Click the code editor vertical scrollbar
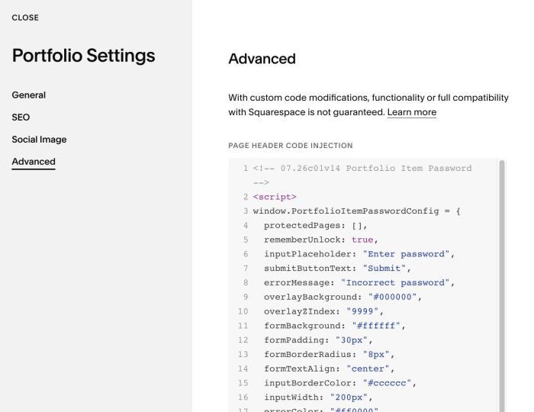 pyautogui.click(x=502, y=285)
